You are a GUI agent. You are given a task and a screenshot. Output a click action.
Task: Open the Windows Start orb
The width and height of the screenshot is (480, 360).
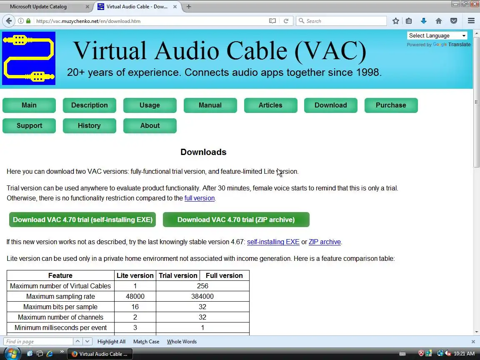[x=12, y=354]
